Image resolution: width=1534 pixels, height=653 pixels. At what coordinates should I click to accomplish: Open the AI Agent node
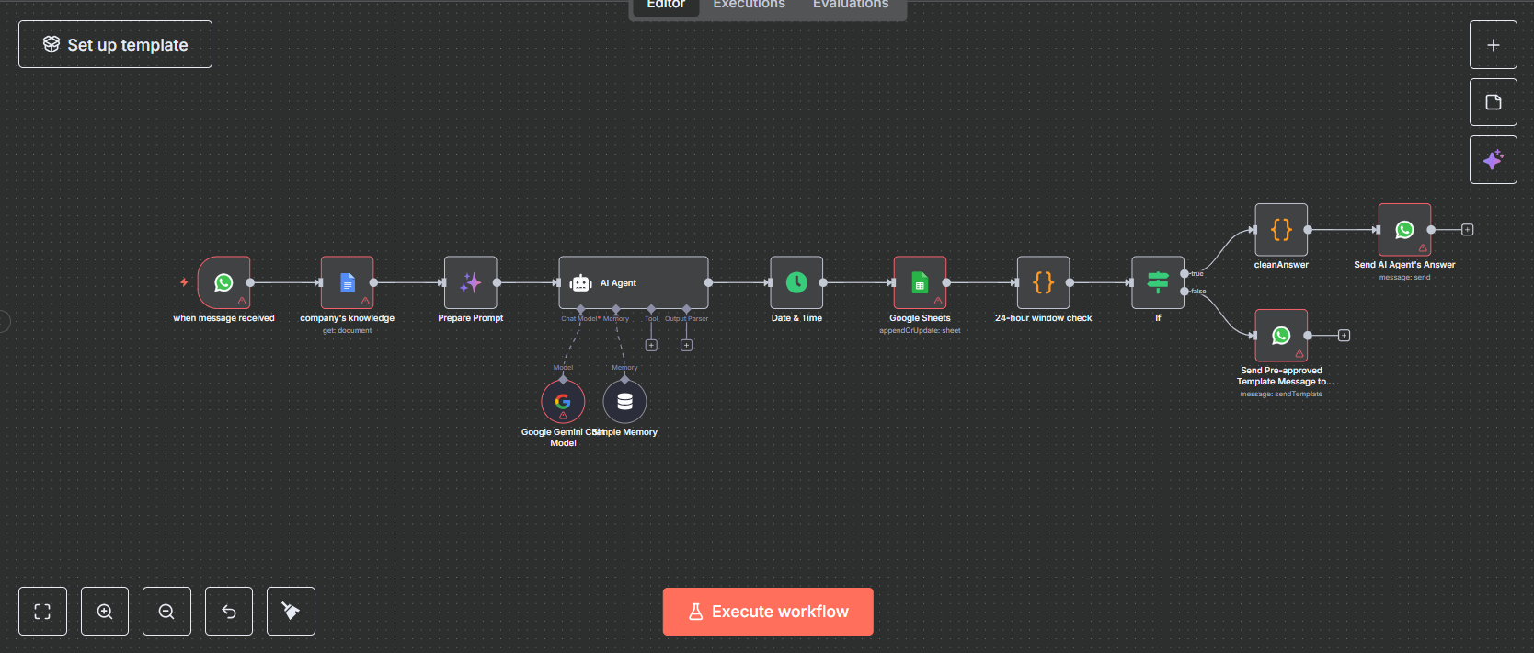point(634,282)
